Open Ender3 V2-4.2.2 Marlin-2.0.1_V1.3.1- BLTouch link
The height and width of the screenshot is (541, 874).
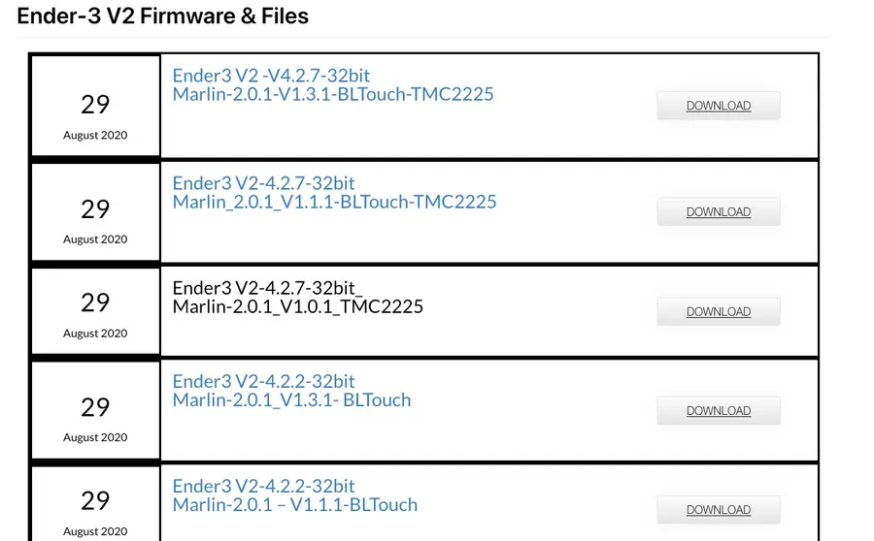(x=291, y=391)
